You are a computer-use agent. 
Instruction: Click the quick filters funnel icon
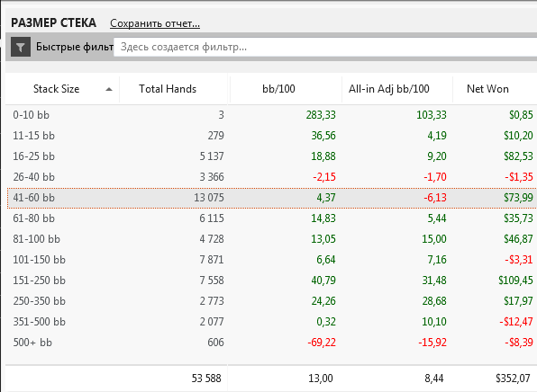[21, 47]
